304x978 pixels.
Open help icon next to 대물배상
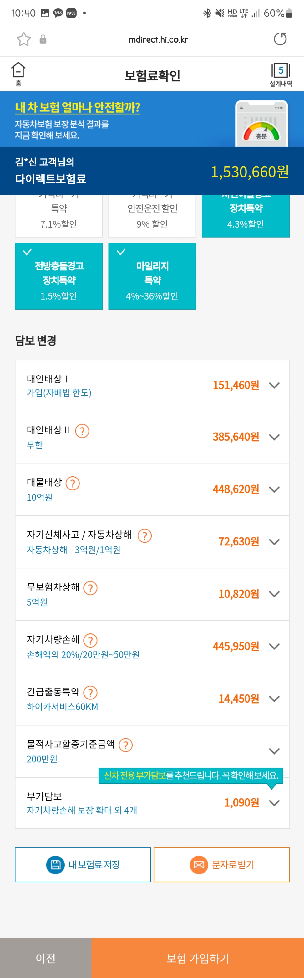pyautogui.click(x=73, y=483)
